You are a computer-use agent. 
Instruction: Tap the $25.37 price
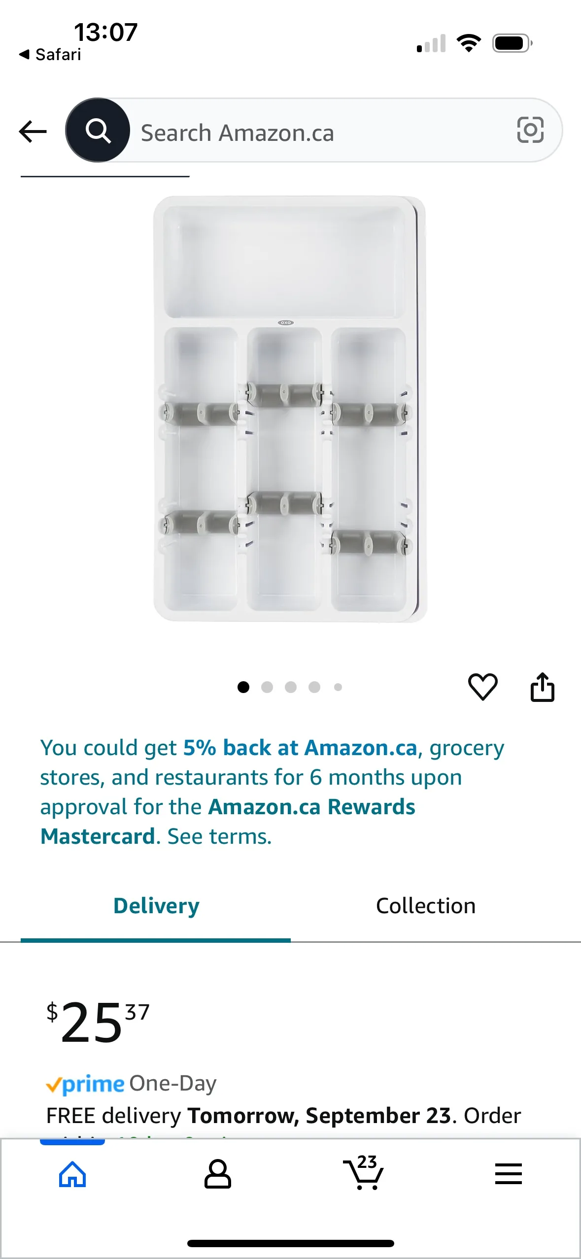click(x=98, y=1022)
